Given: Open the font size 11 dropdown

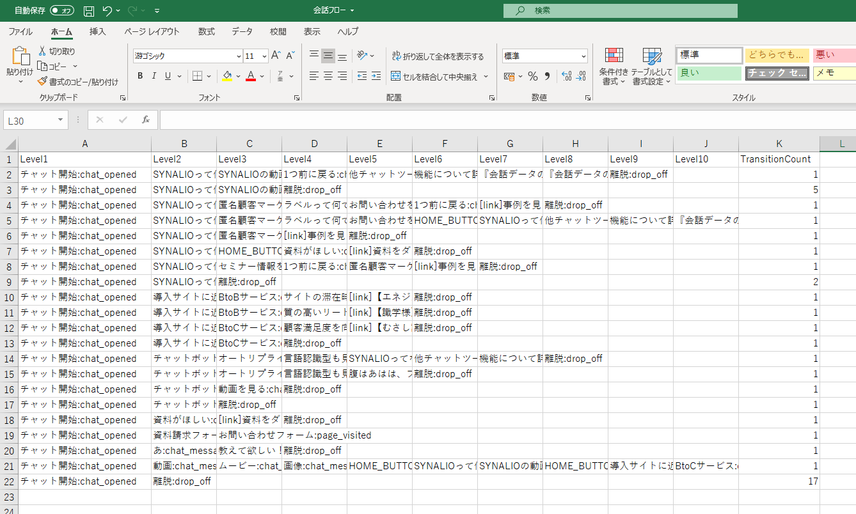Looking at the screenshot, I should click(x=264, y=56).
